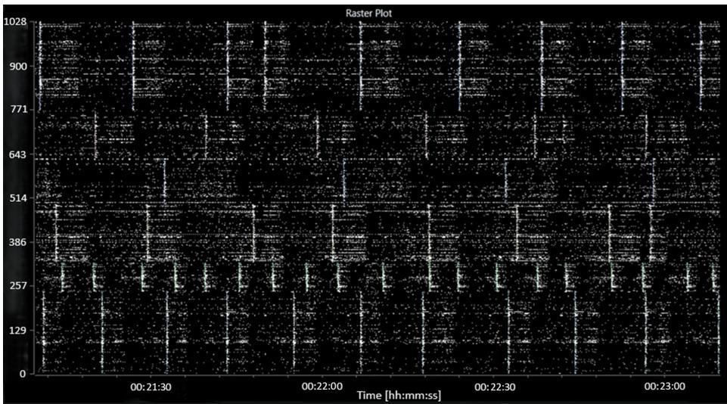Click the 643 y-axis tick label
The width and height of the screenshot is (727, 404).
tap(18, 154)
